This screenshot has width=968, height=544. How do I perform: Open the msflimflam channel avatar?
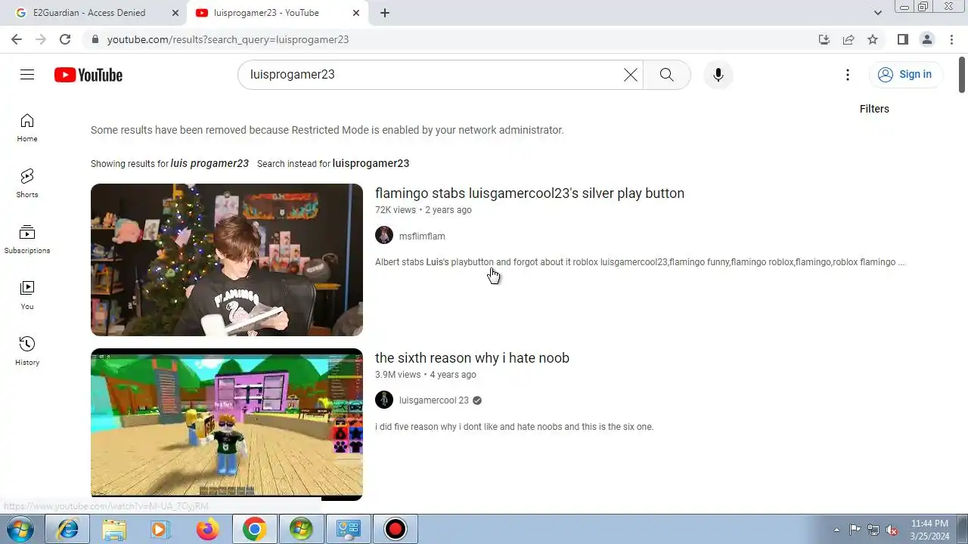pyautogui.click(x=384, y=235)
